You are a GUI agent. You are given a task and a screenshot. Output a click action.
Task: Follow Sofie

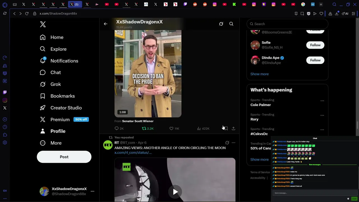click(315, 45)
